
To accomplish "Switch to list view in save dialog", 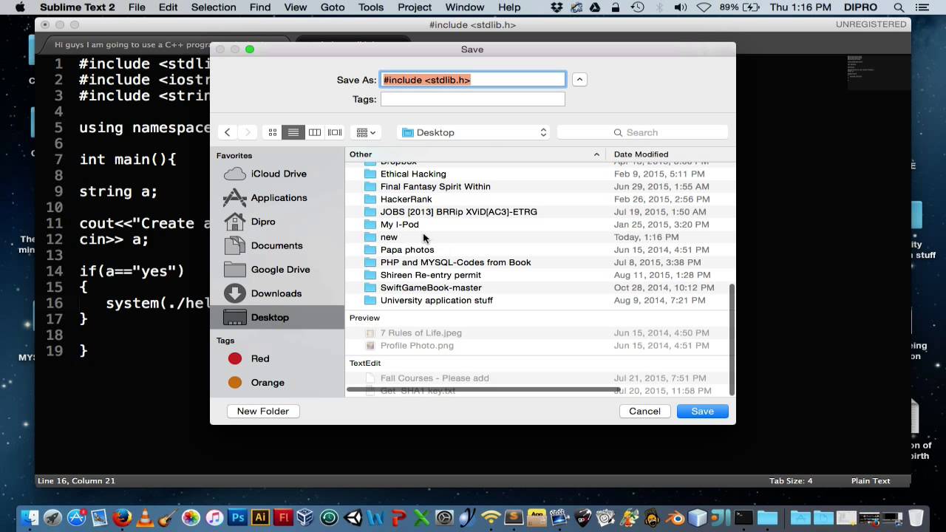I will (x=293, y=132).
